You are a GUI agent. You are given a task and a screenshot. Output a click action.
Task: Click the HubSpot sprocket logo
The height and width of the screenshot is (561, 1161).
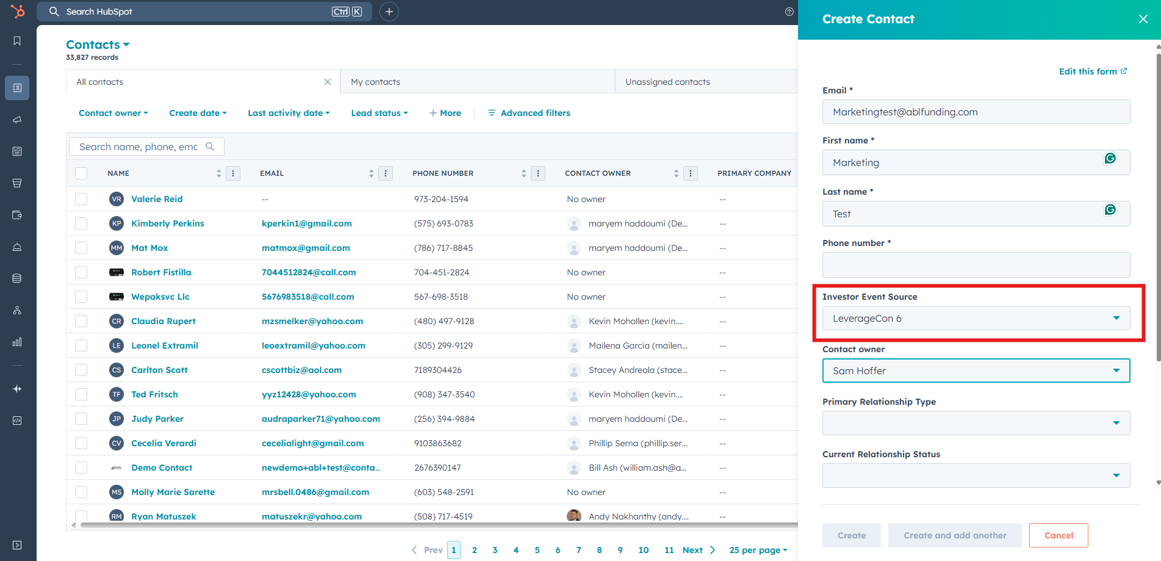[x=18, y=11]
